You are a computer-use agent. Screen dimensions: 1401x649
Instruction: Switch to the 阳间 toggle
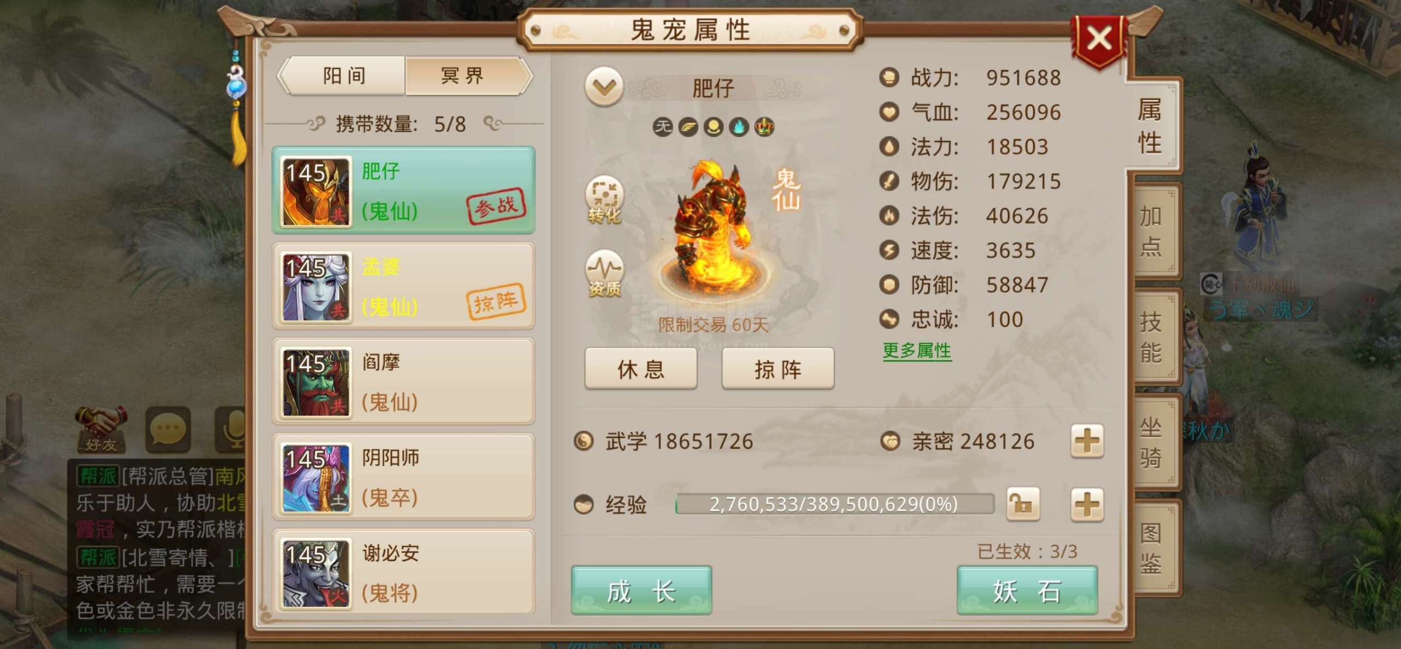tap(344, 76)
